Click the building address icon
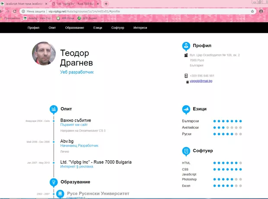268x199 pixels. click(186, 55)
